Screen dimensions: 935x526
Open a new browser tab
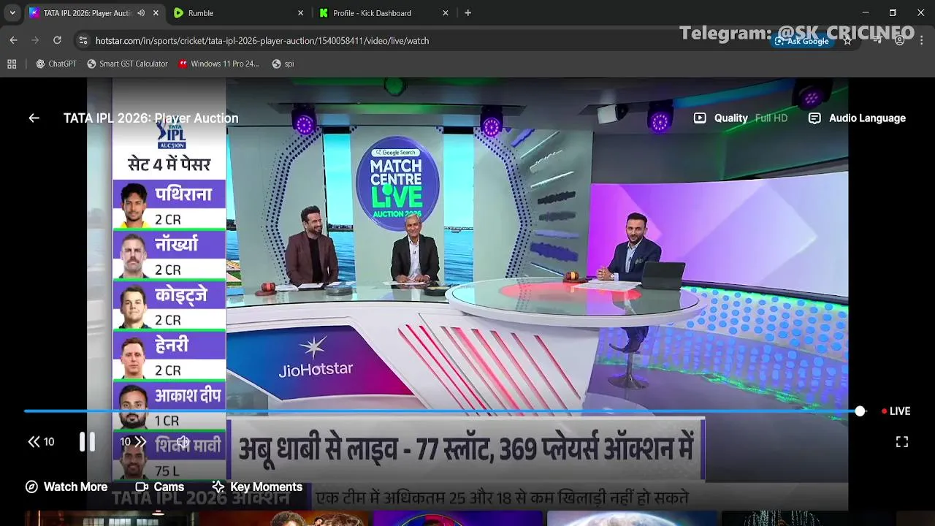467,13
